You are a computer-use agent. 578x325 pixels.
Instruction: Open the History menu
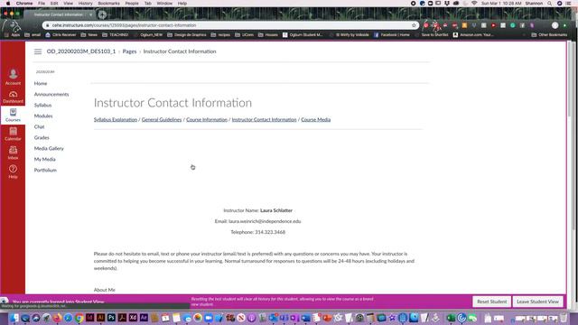[x=85, y=4]
